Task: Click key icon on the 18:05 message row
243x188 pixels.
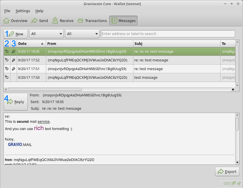Action: click(x=14, y=51)
